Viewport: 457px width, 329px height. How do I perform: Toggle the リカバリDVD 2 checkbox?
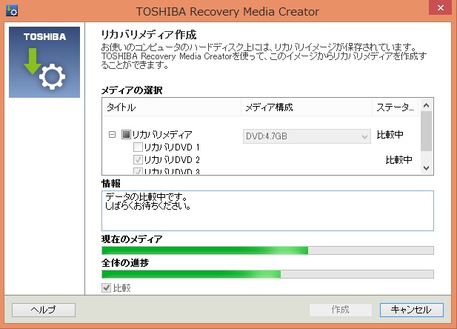point(138,160)
